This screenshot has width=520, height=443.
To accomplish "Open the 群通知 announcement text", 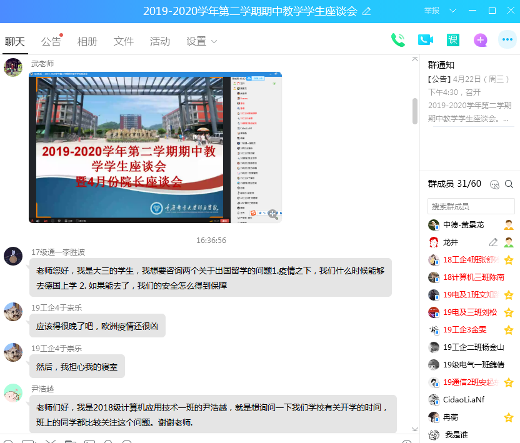I will pyautogui.click(x=470, y=99).
